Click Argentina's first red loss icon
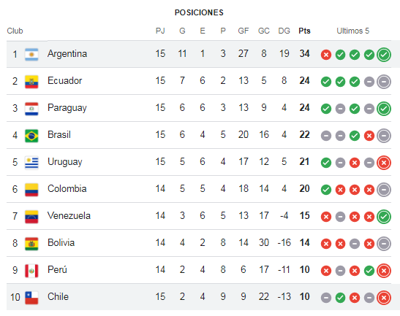This screenshot has width=400, height=316. point(326,55)
